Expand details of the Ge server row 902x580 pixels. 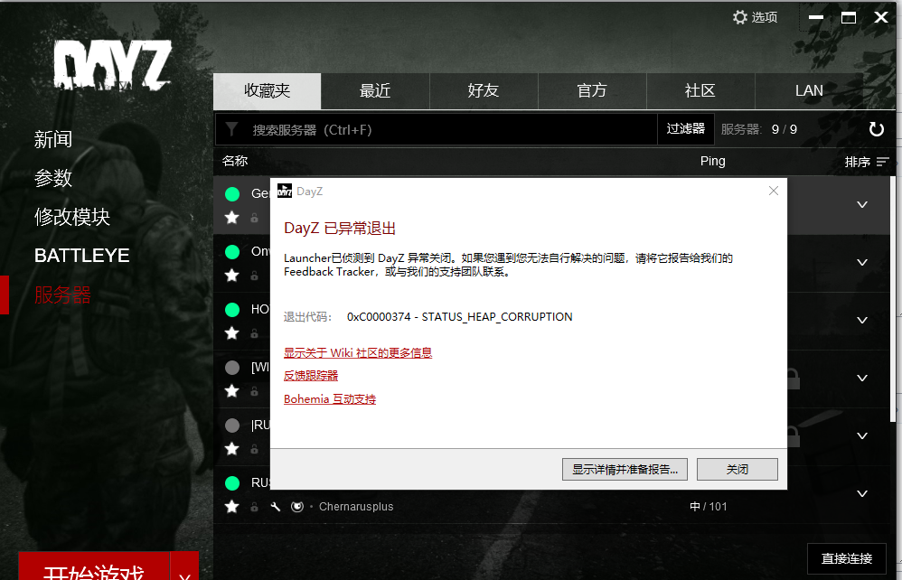(x=862, y=205)
